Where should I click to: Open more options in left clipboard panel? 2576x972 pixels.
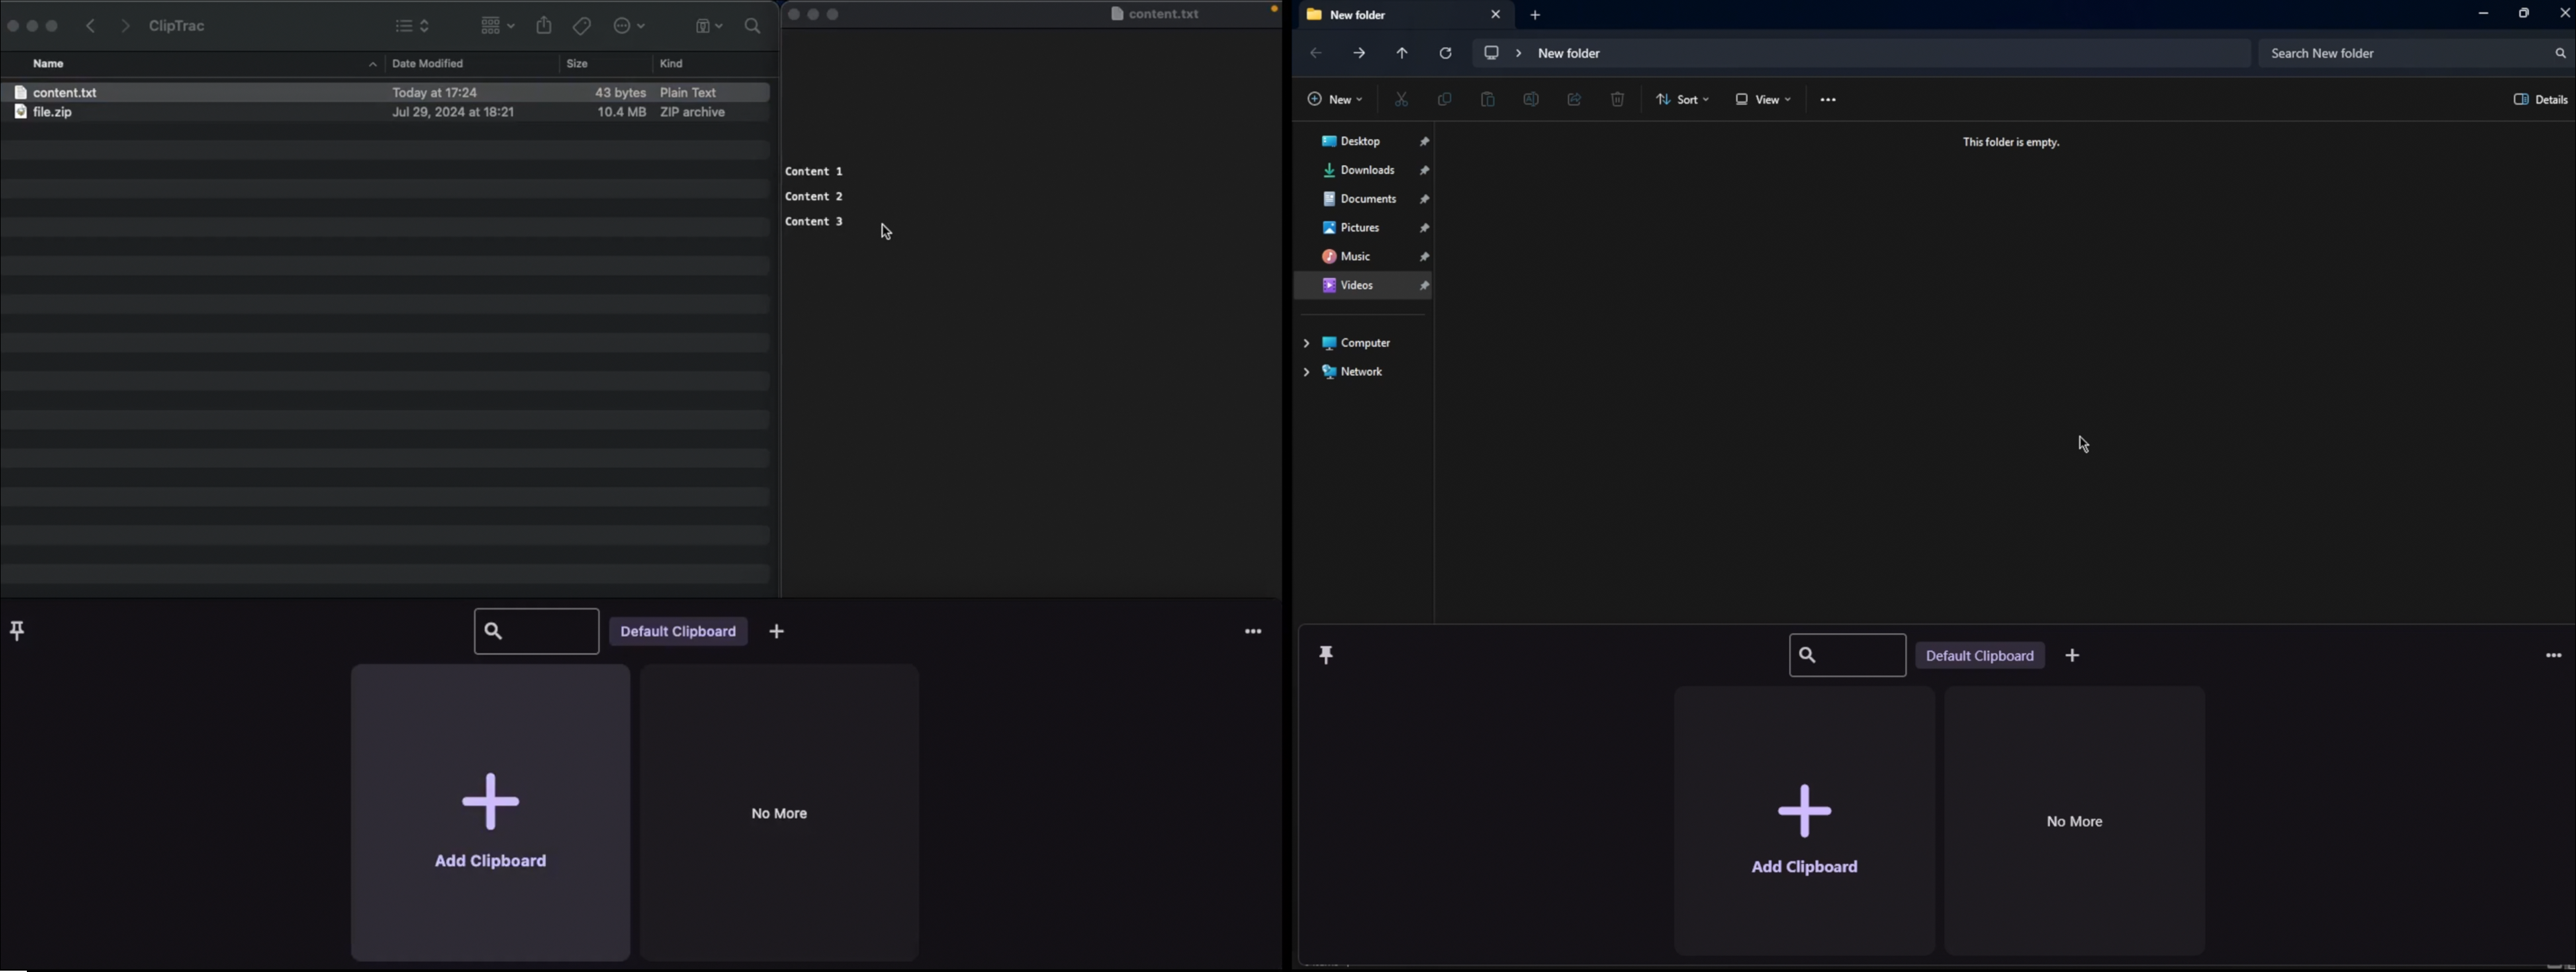click(1253, 632)
